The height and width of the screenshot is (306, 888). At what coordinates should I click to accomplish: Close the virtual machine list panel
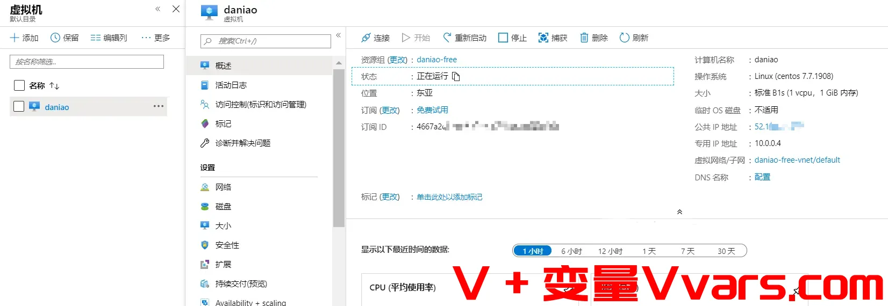pyautogui.click(x=176, y=9)
